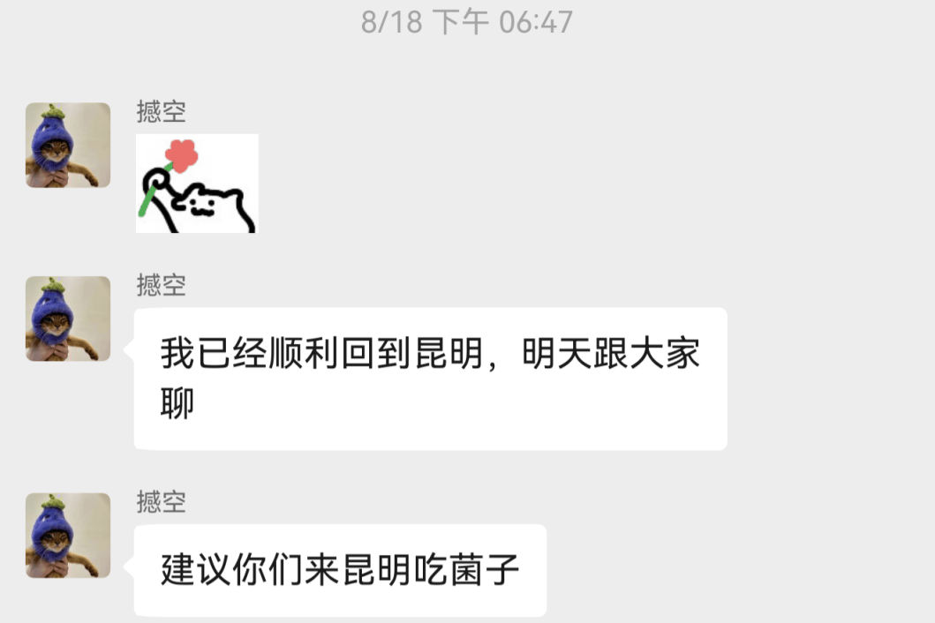Click the 撼空 name above the sticker
935x623 pixels.
click(161, 111)
